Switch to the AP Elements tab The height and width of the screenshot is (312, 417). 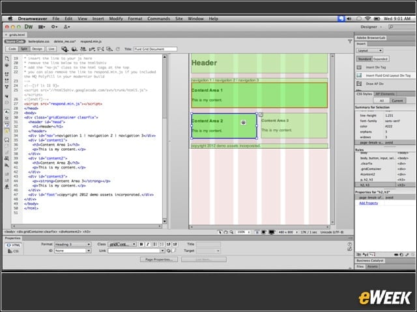(x=385, y=94)
